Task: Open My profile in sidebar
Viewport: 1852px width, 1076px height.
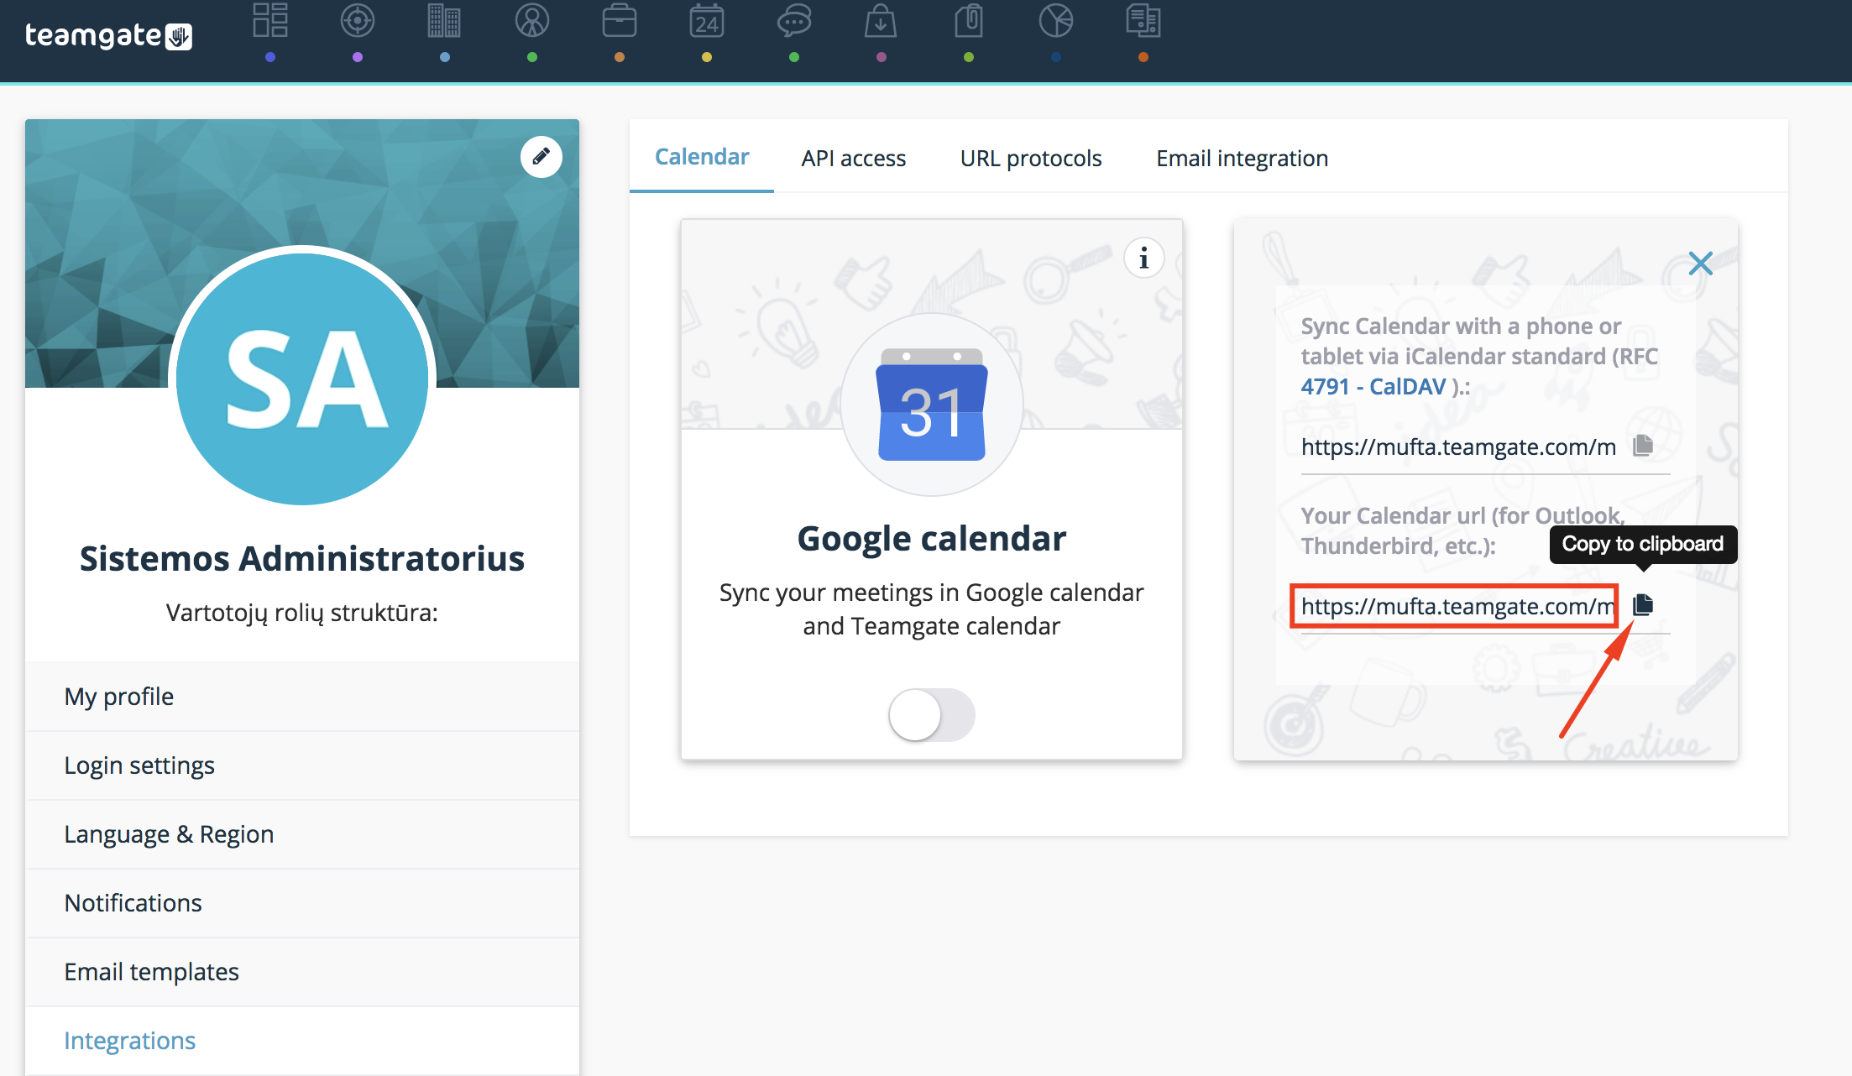Action: tap(302, 697)
